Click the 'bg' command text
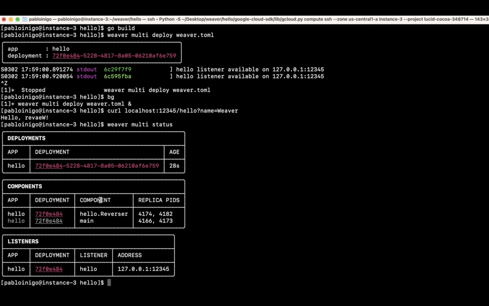 [111, 97]
